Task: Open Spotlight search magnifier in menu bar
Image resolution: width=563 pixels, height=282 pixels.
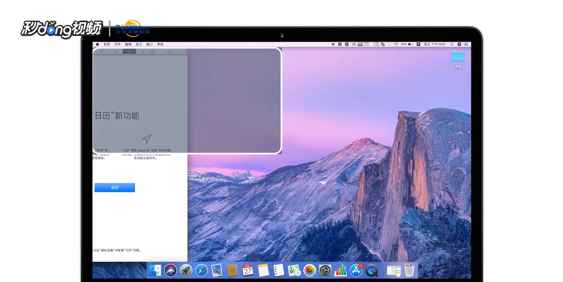Action: pos(452,44)
